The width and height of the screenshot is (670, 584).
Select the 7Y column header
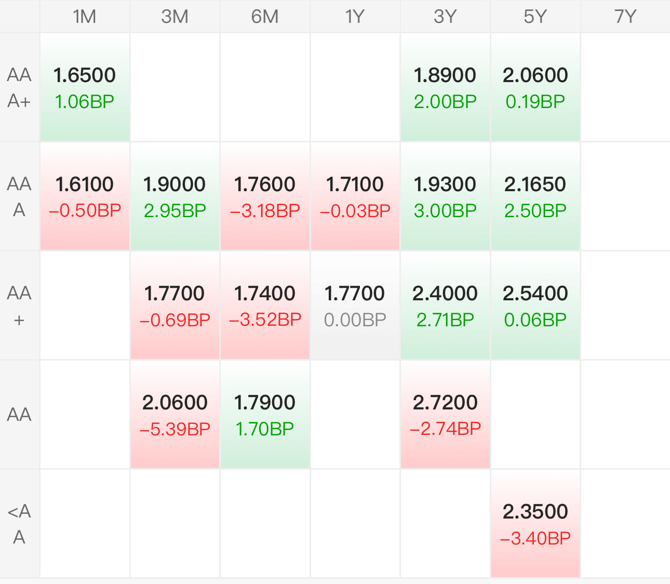[625, 17]
